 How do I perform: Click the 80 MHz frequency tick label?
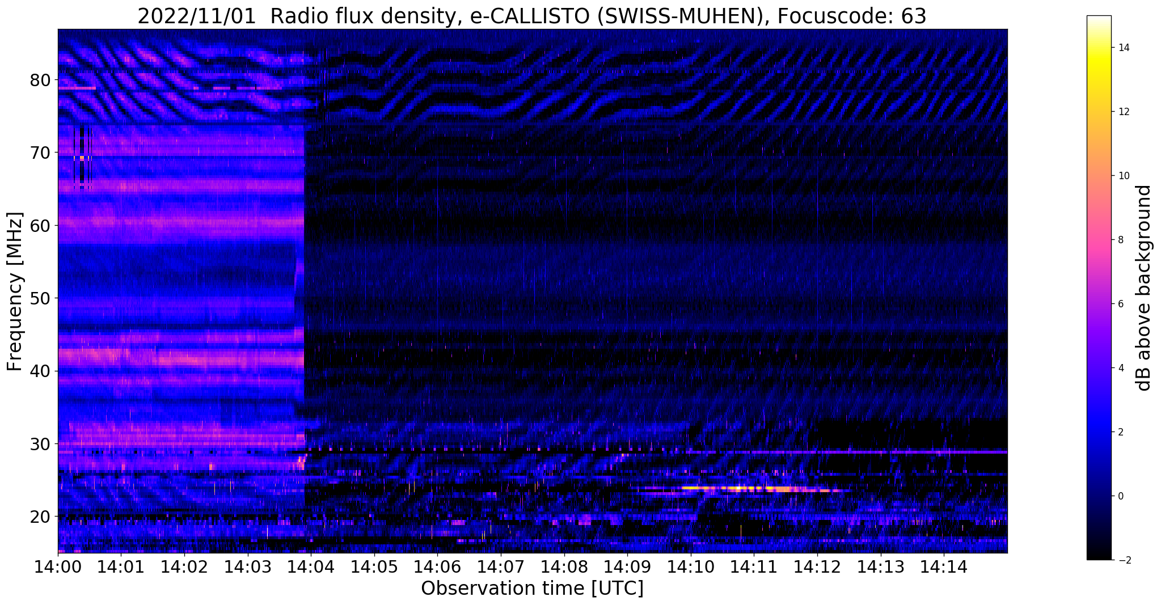click(40, 80)
